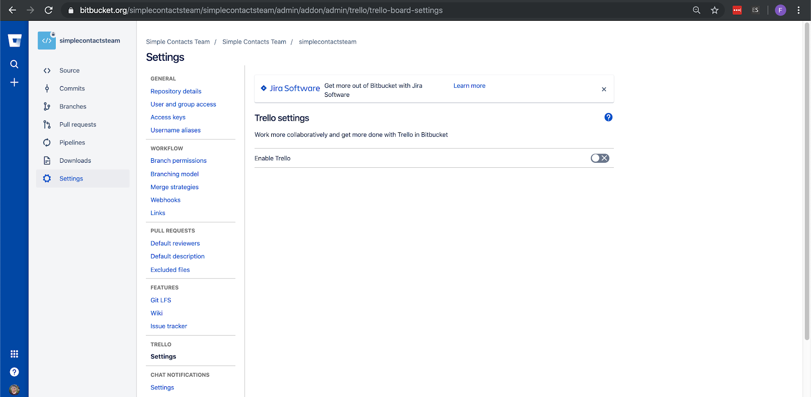The width and height of the screenshot is (811, 397).
Task: Click the simplecontactsteam repository avatar icon
Action: click(x=47, y=41)
